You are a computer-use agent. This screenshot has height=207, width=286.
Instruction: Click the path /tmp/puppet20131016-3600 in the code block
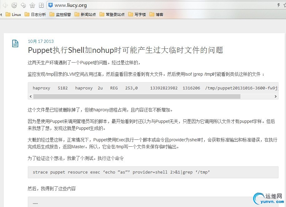[x=242, y=88]
